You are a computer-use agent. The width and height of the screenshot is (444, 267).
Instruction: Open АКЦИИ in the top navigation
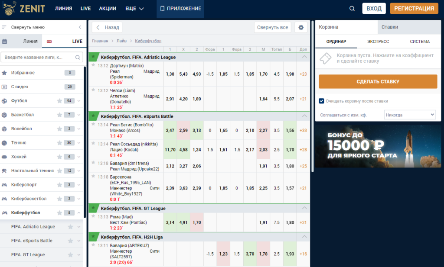108,9
